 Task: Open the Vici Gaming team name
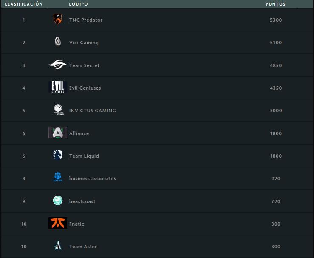click(84, 43)
